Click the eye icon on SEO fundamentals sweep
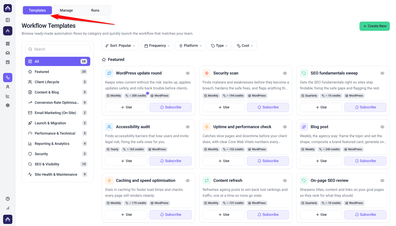This screenshot has height=226, width=396. (x=382, y=73)
